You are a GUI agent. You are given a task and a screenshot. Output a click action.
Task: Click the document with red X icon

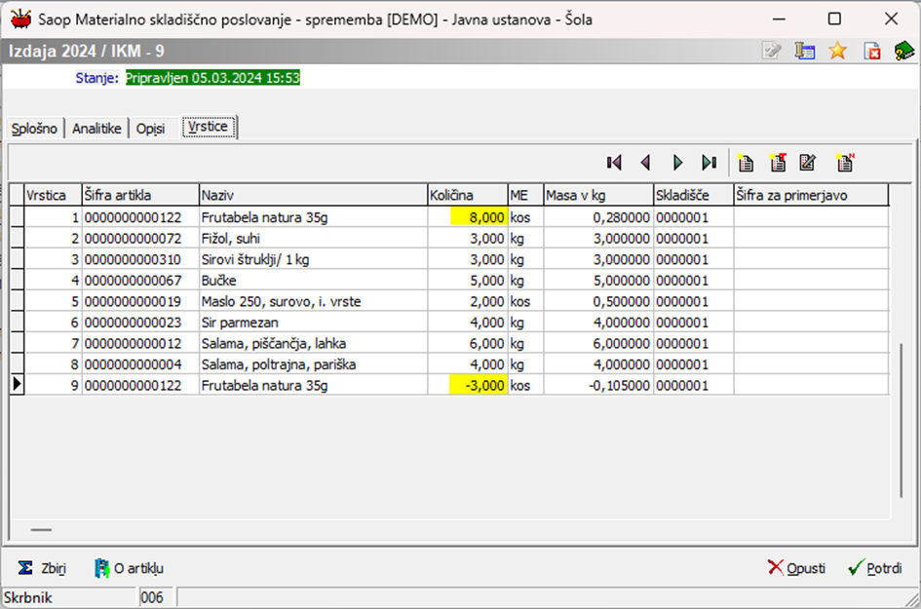871,51
